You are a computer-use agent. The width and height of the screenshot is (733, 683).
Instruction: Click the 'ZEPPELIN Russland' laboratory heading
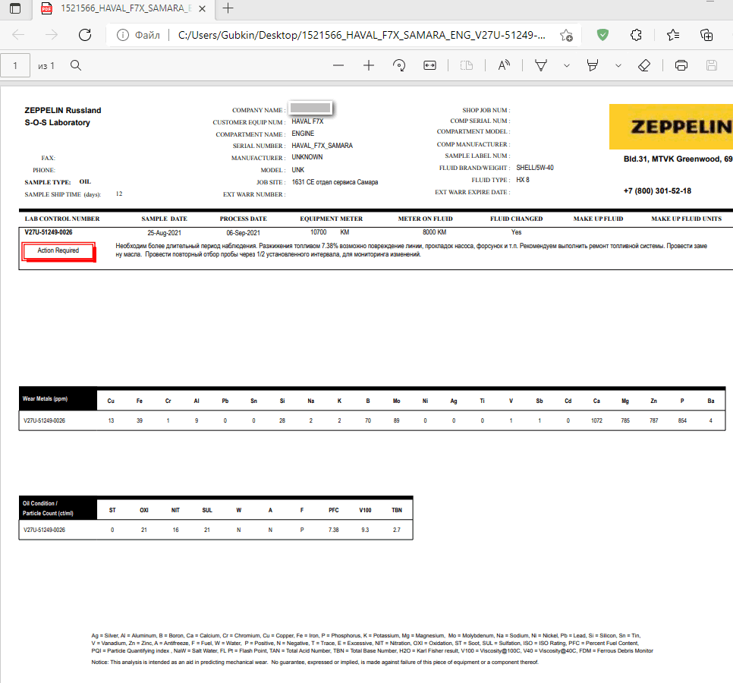click(x=63, y=110)
